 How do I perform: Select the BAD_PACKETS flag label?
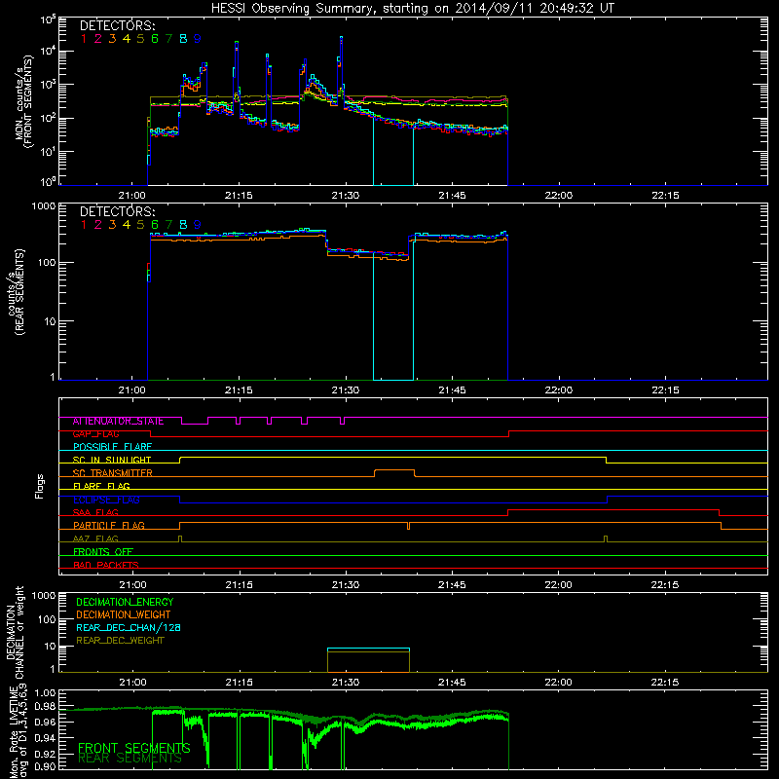(x=106, y=566)
